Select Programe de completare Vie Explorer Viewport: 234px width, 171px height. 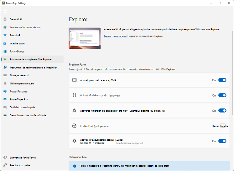click(32, 59)
